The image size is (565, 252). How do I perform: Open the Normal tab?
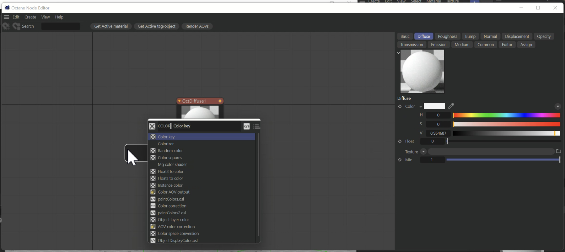(x=490, y=36)
